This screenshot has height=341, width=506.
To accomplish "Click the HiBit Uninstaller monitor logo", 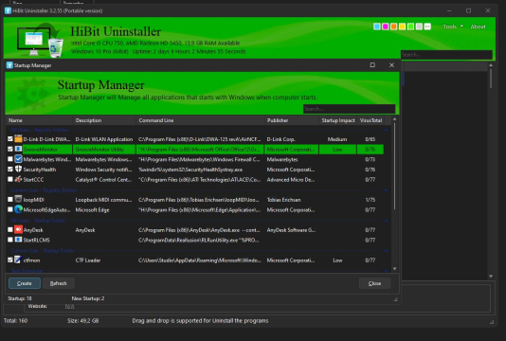I will (x=41, y=41).
